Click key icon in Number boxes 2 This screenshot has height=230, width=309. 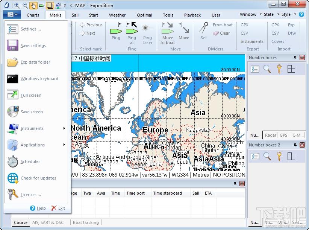point(279,157)
